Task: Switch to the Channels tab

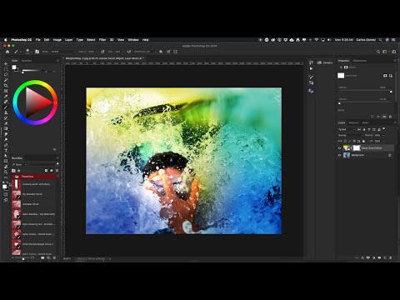Action: click(353, 122)
